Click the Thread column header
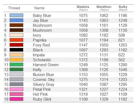Viewport: 137px width, 105px height. coord(14,8)
